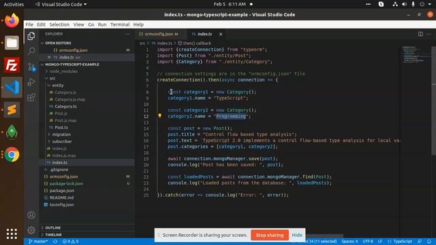Open the Accounts menu icon
Screen dimensions: 436x245
31,215
